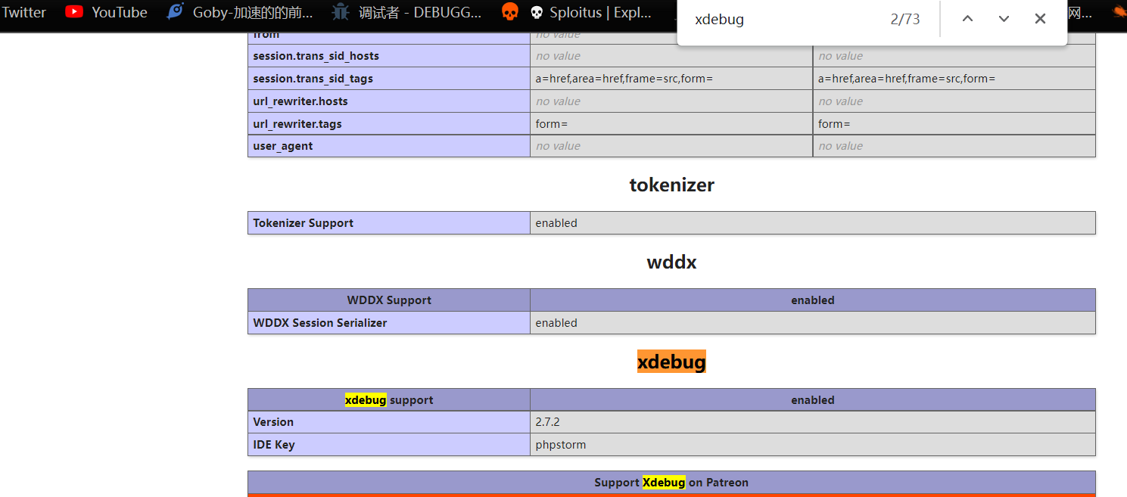
Task: Open the 调试者 - DEBUGG bookmark label
Action: click(x=420, y=12)
